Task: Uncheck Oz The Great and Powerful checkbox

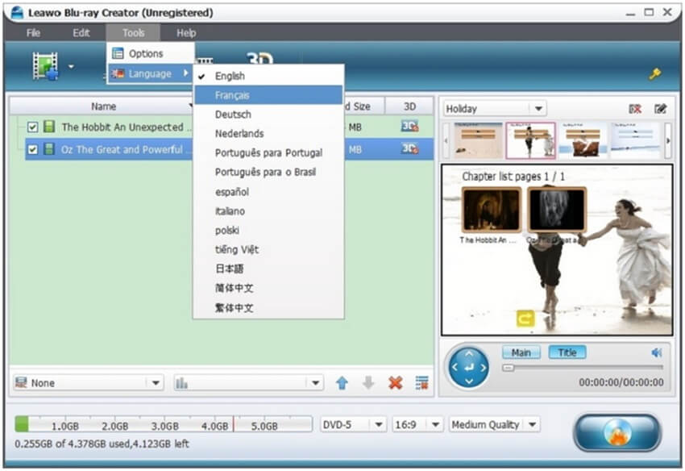Action: 32,149
